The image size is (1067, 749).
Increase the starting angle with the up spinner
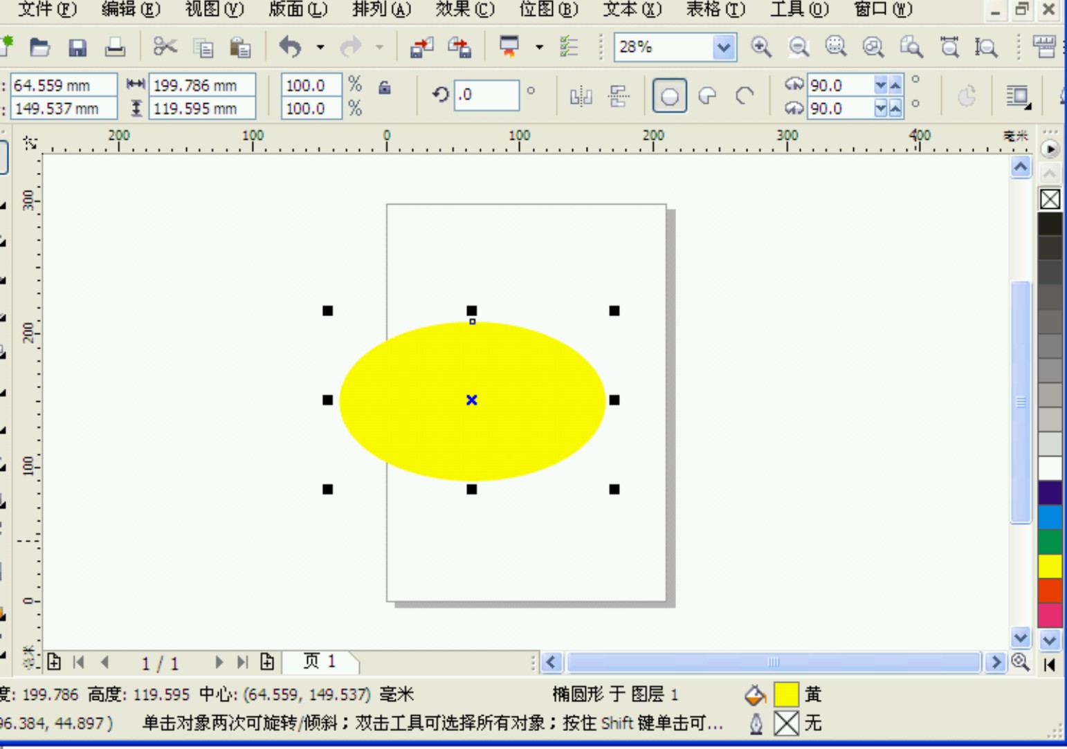[895, 85]
